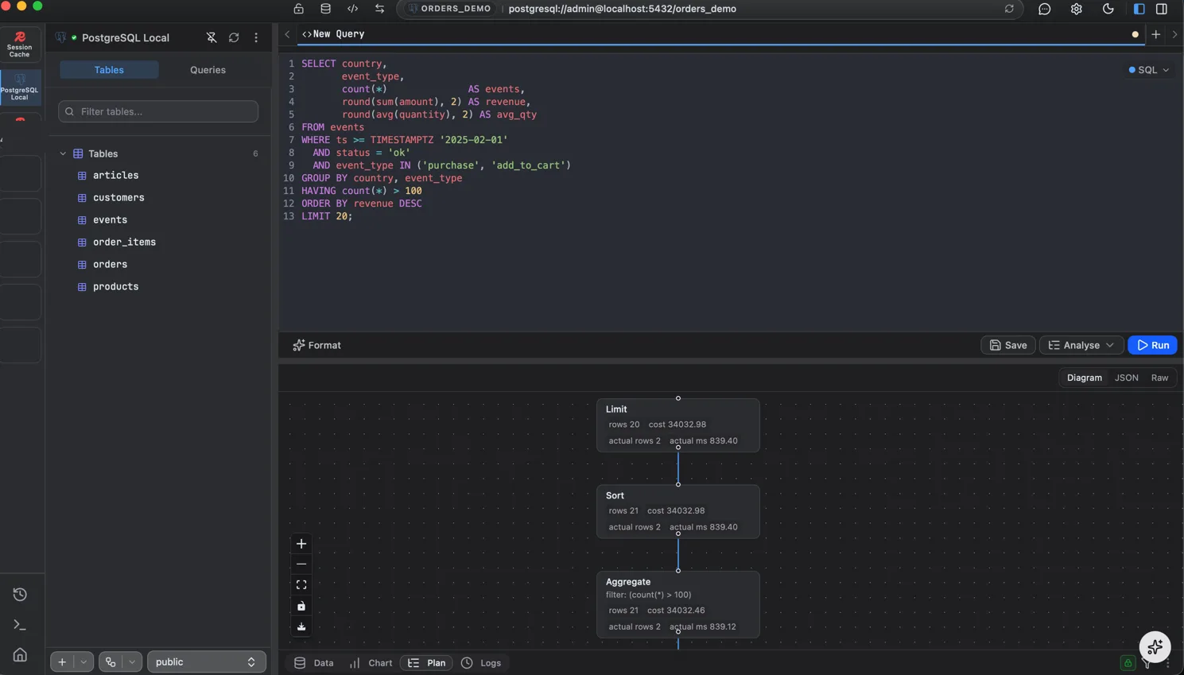
Task: Open the Plan results tab
Action: coord(426,662)
